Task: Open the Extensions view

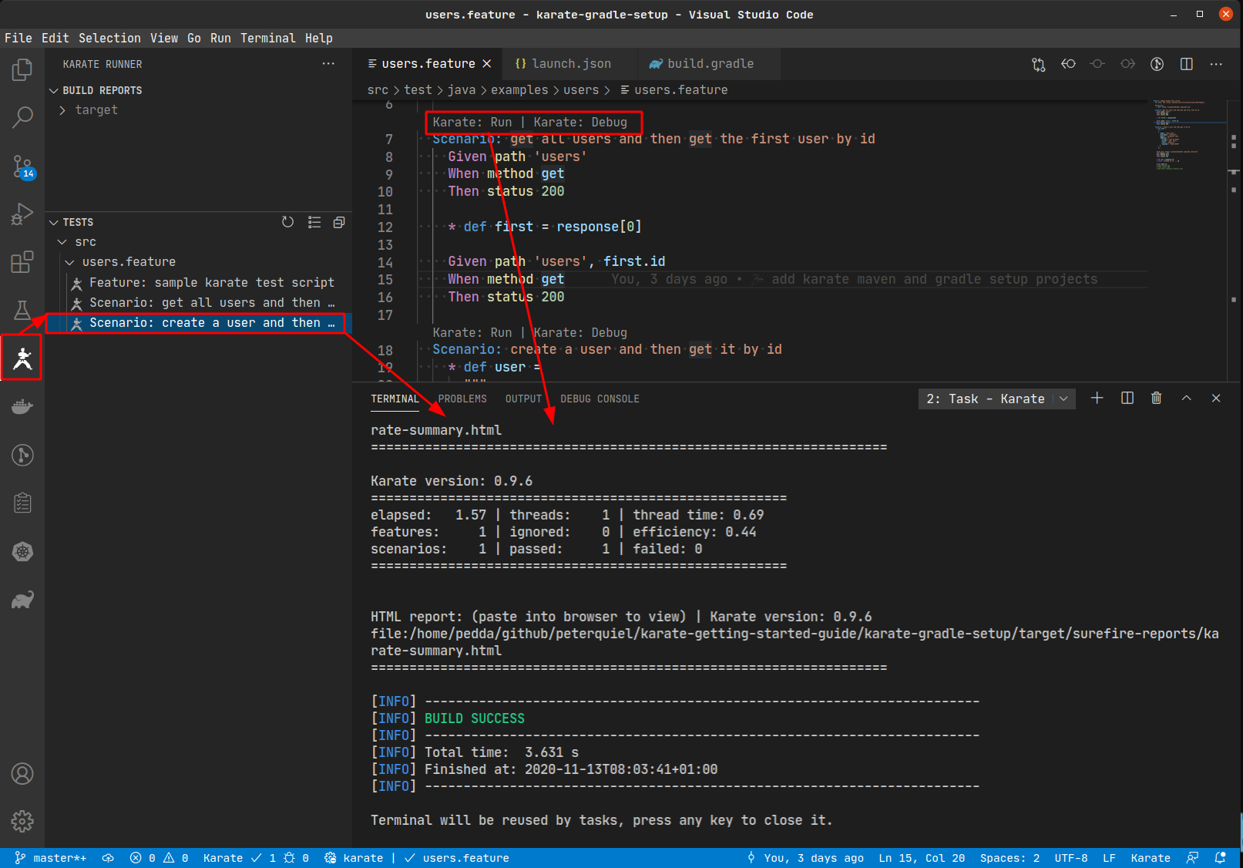Action: pos(22,262)
